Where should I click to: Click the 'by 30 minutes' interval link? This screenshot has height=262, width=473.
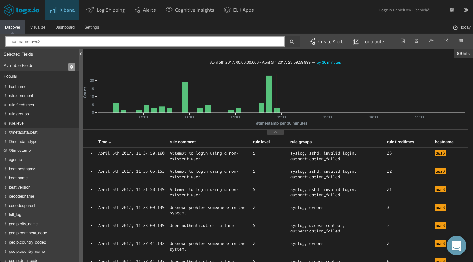click(x=328, y=62)
